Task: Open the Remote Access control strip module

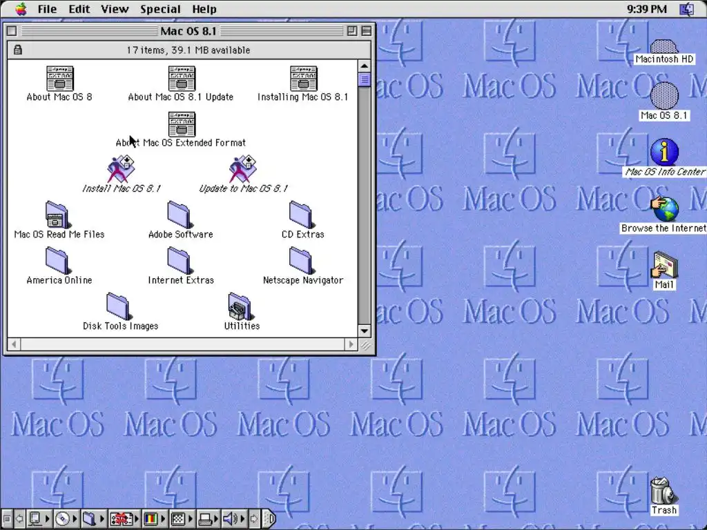Action: [x=124, y=519]
